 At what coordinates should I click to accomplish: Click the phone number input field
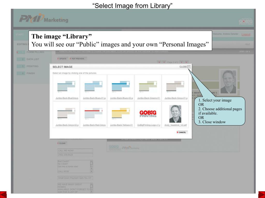click(x=75, y=155)
